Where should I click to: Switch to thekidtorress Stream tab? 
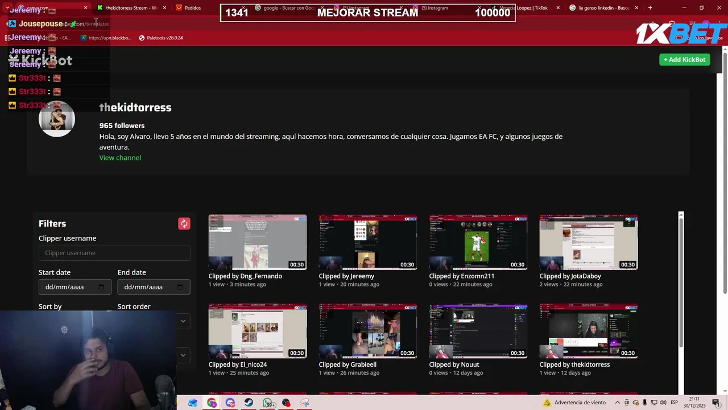point(131,8)
